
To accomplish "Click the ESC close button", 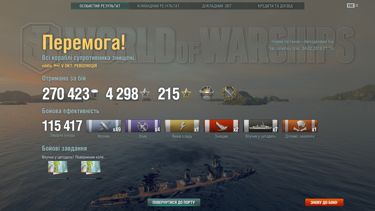I will click(353, 5).
